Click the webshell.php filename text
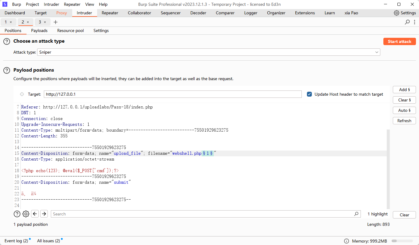Image resolution: width=419 pixels, height=245 pixels. pos(187,153)
